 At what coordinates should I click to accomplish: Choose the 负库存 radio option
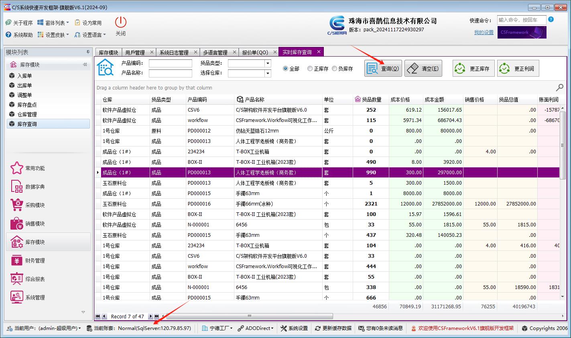(x=334, y=69)
